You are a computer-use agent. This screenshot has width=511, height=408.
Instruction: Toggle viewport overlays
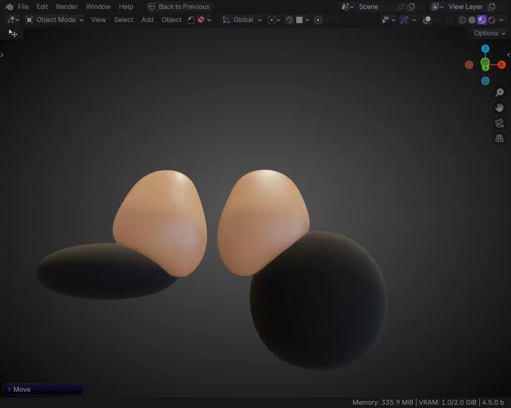427,20
